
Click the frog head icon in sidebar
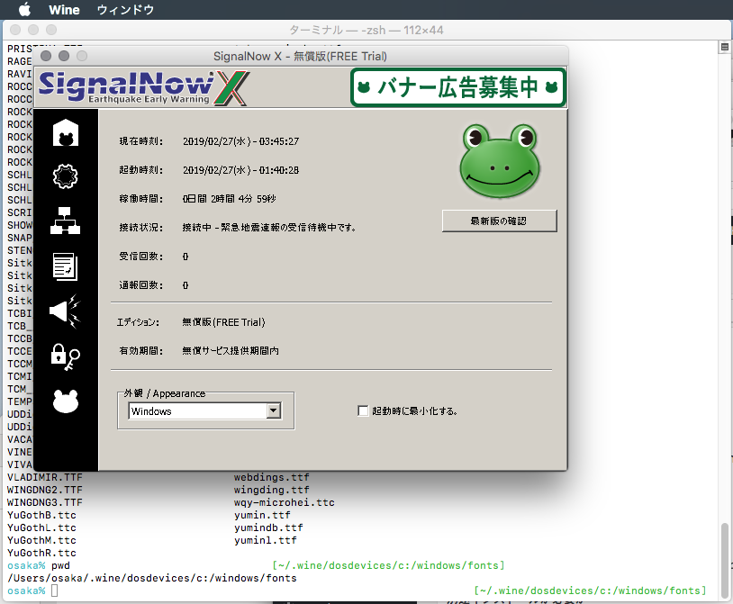[x=66, y=401]
